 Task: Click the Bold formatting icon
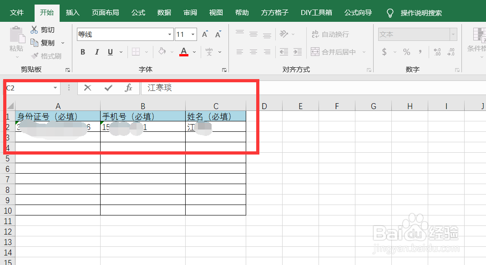pyautogui.click(x=82, y=52)
